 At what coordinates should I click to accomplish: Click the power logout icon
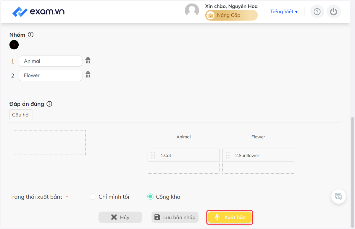334,12
